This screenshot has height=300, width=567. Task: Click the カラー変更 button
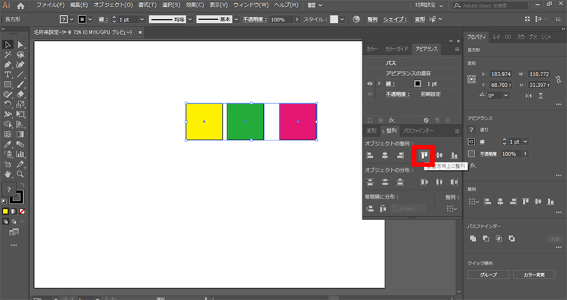tap(534, 275)
